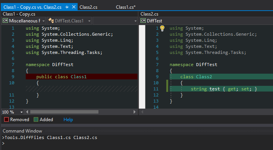Click the Command Window prompt input line
273x150 pixels.
tap(136, 144)
